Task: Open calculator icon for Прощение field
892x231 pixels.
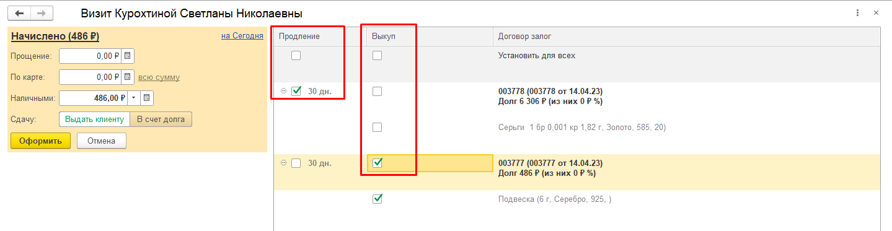Action: coord(127,56)
